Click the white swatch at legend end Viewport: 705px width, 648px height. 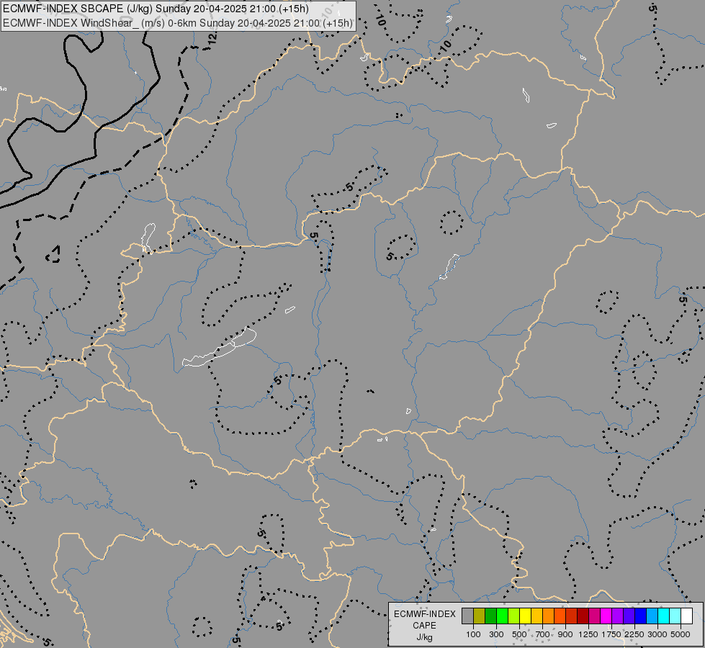point(686,616)
